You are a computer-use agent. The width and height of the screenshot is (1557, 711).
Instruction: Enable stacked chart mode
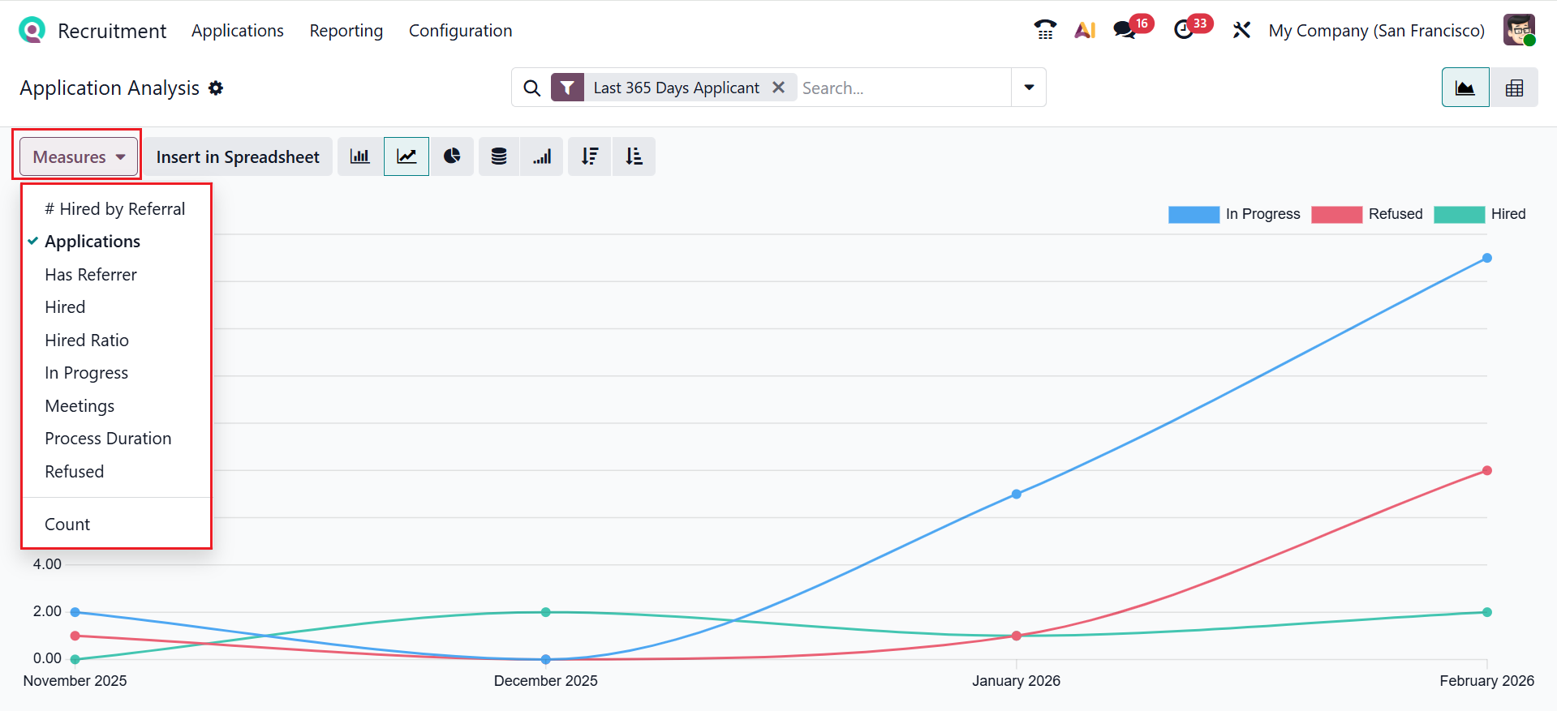[x=499, y=156]
